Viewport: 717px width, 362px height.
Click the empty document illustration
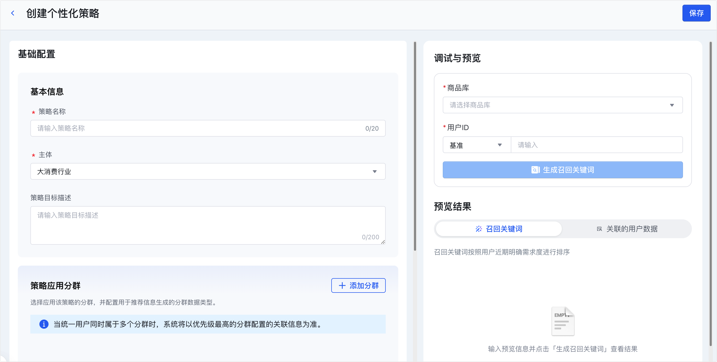coord(563,321)
